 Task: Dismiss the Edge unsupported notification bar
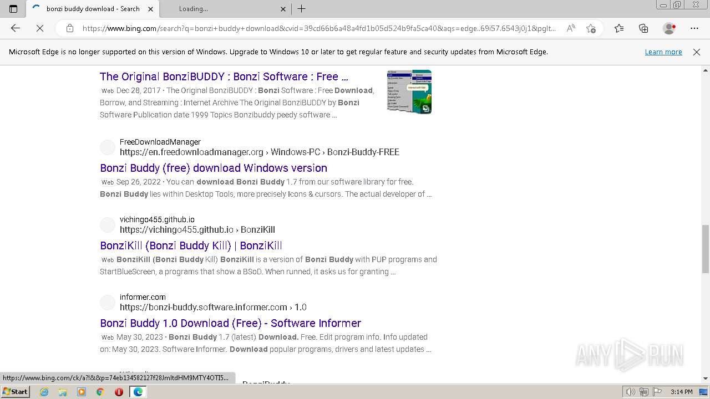[697, 52]
